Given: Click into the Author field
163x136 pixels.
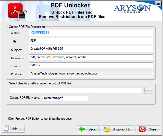Looking at the screenshot, I should pos(91,33).
